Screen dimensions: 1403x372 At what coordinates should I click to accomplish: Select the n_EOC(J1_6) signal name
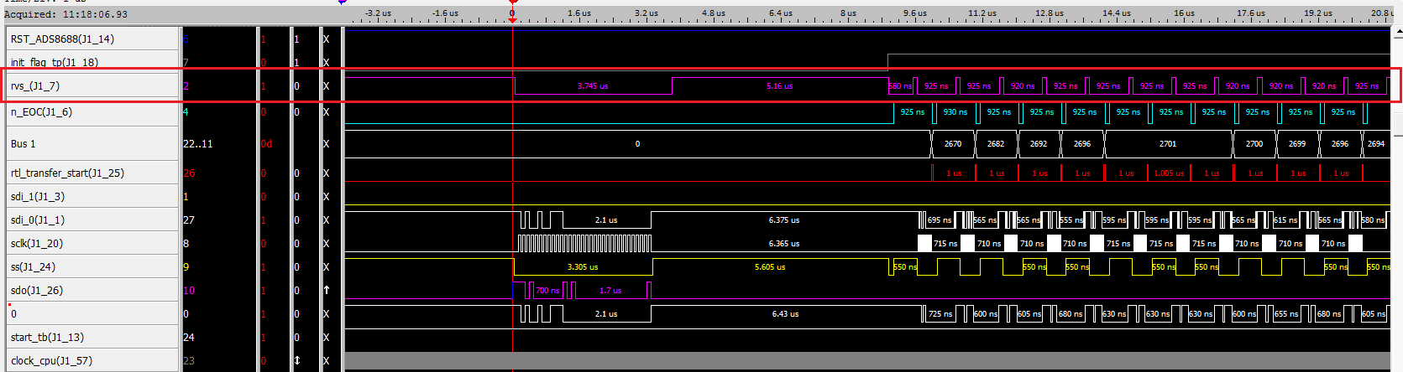(41, 111)
